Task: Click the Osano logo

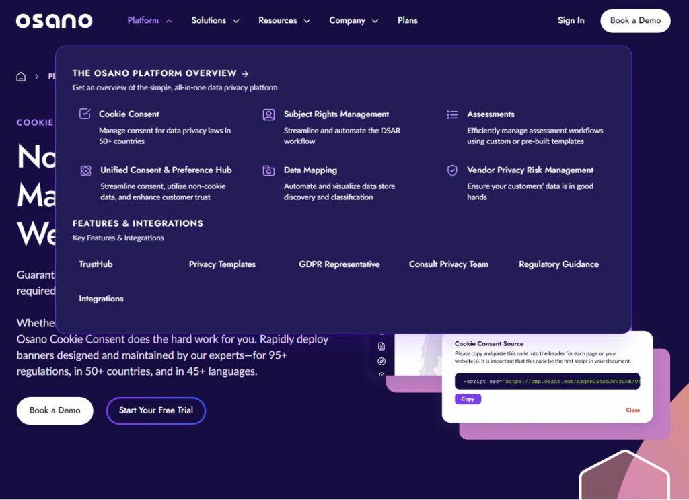Action: pyautogui.click(x=54, y=21)
